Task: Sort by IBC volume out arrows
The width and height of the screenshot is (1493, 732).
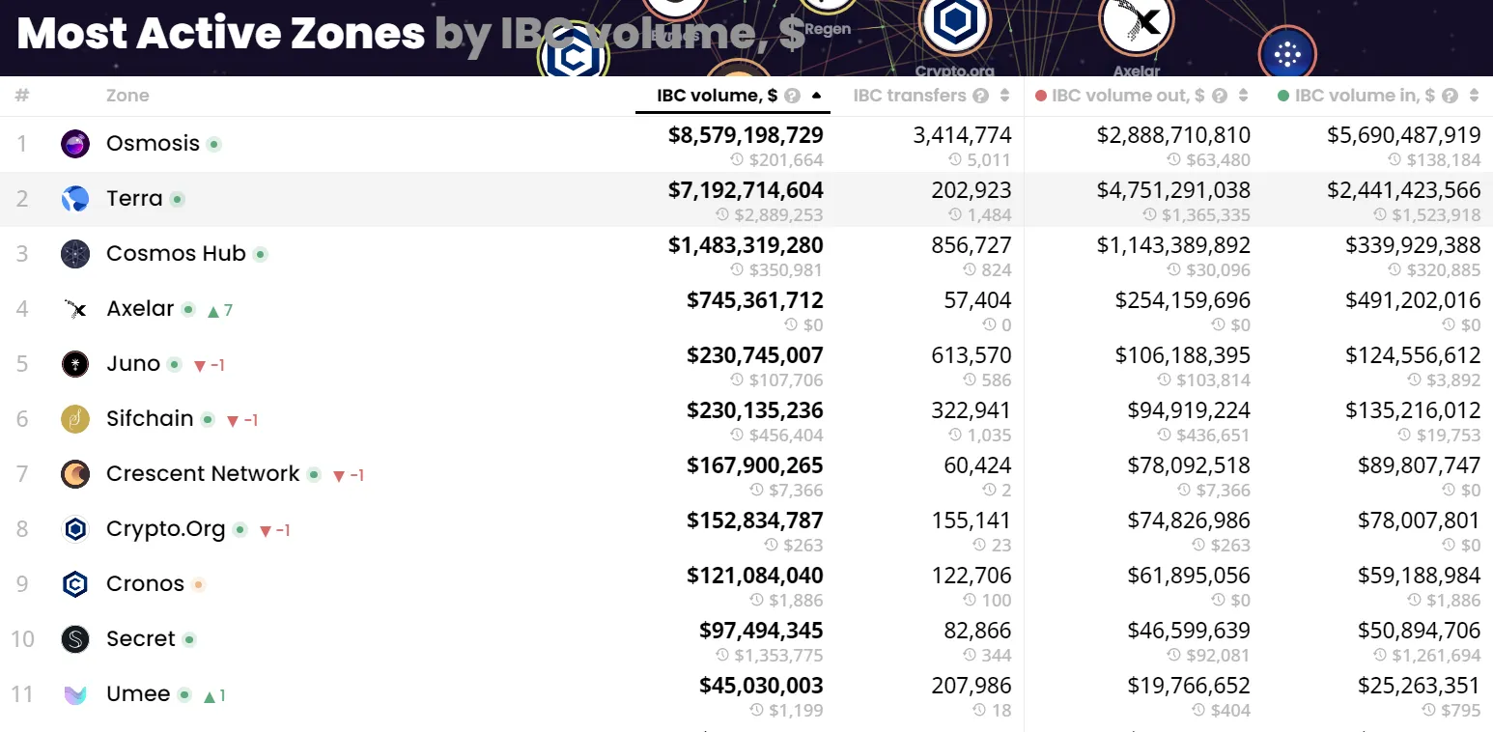Action: 1244,96
